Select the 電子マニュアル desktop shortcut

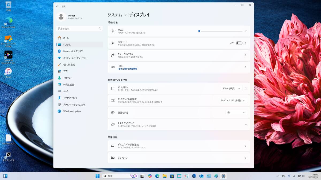tap(8, 157)
